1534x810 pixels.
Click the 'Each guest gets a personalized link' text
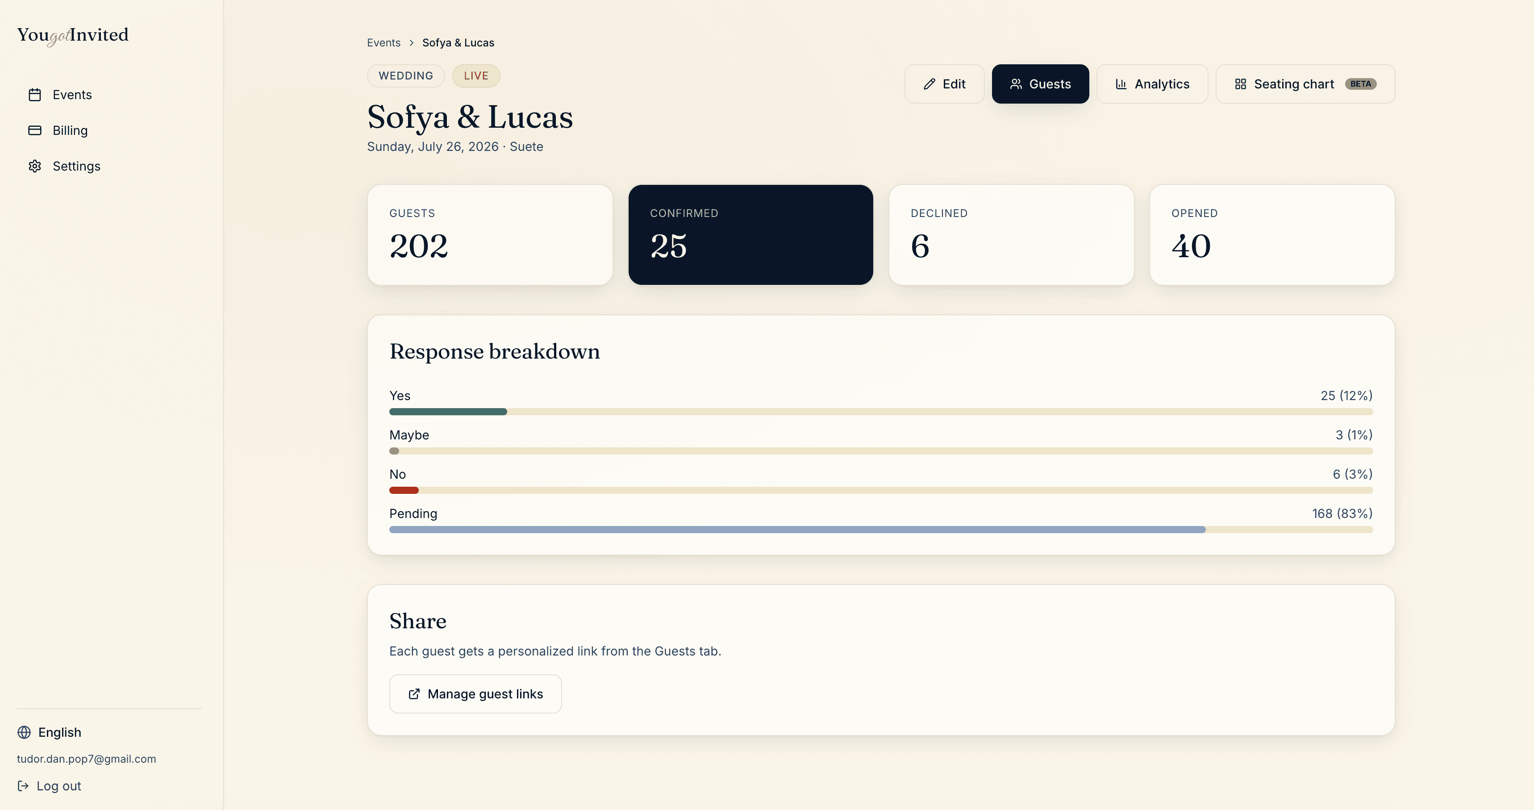pyautogui.click(x=555, y=651)
